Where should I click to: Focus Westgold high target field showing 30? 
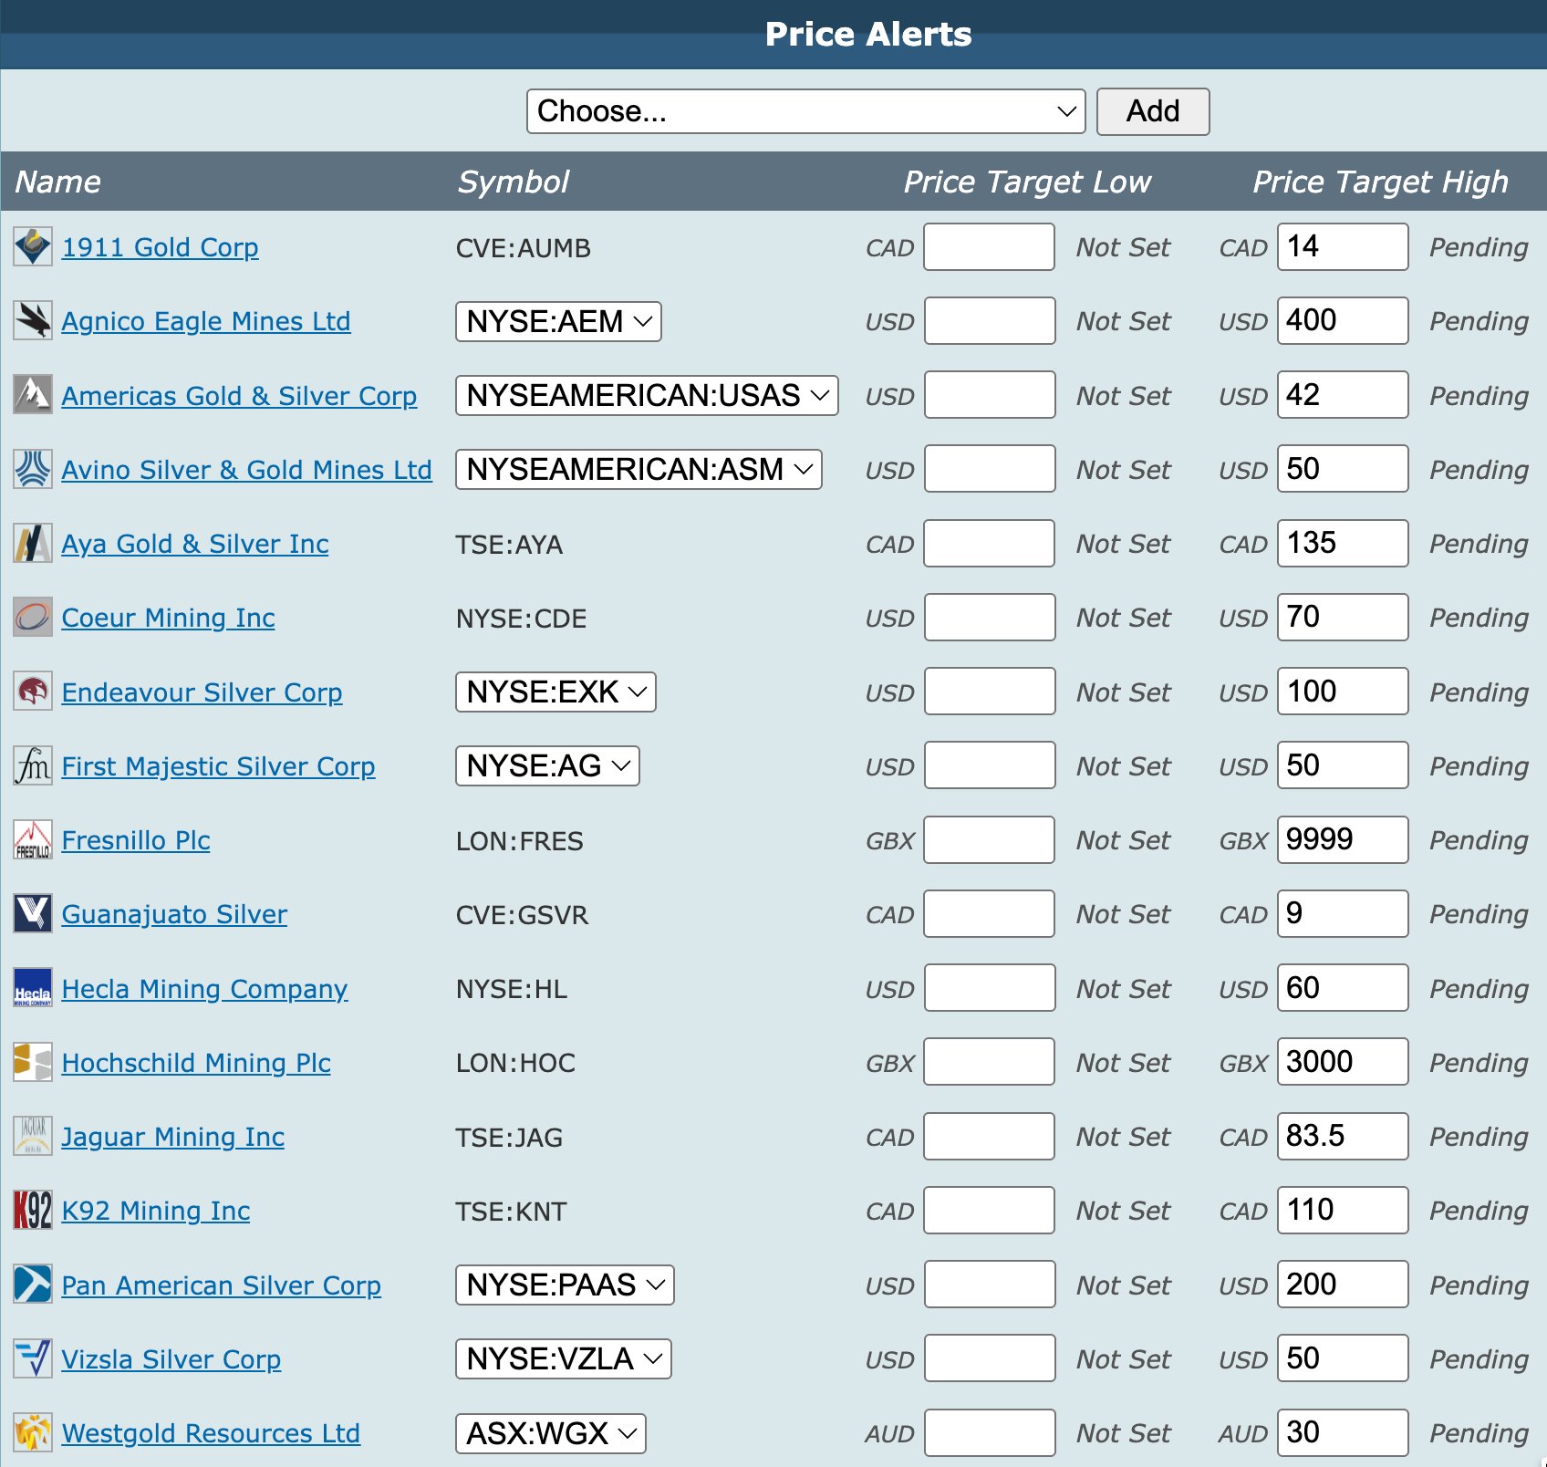pyautogui.click(x=1343, y=1433)
